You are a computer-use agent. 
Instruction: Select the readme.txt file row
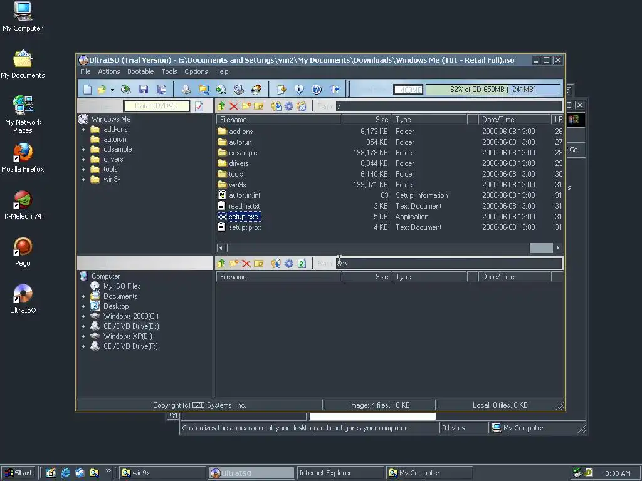[x=389, y=206]
